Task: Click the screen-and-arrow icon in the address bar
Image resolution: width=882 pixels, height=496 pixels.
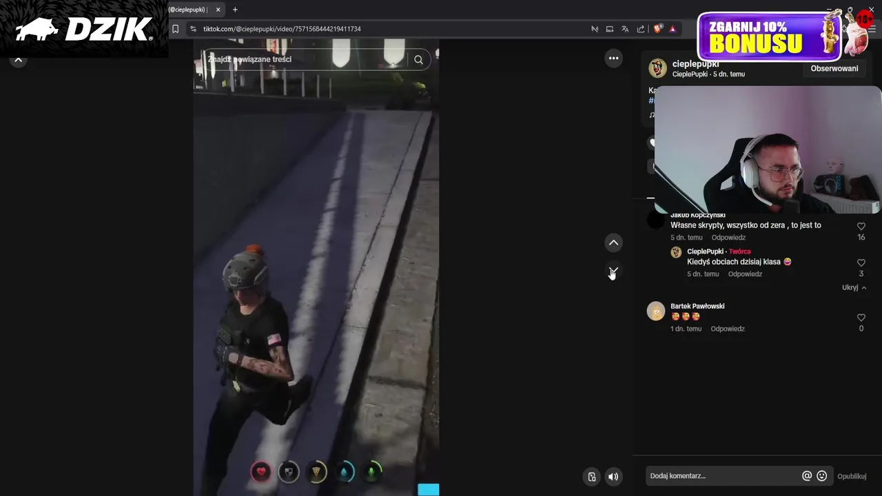Action: pos(610,29)
